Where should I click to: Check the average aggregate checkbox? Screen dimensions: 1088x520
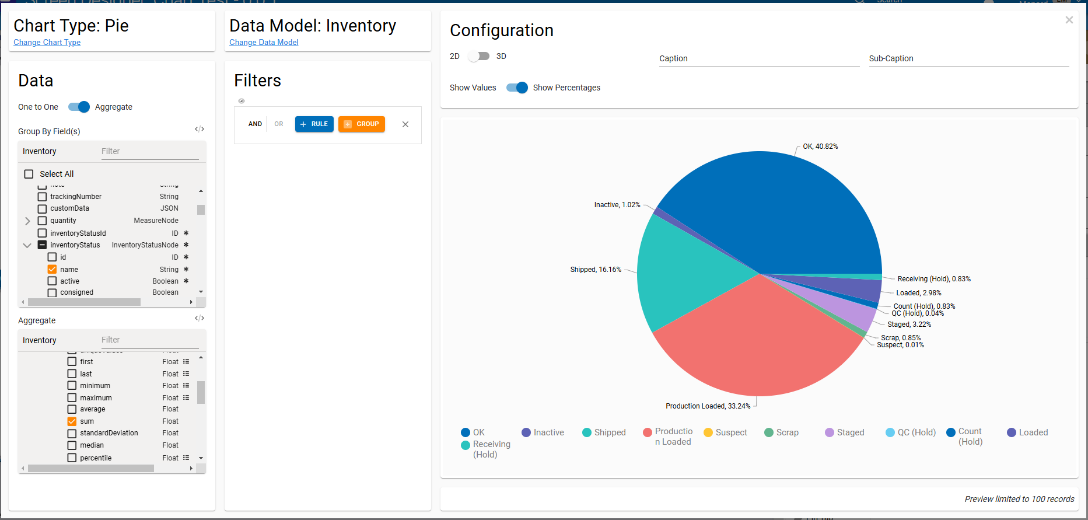pyautogui.click(x=72, y=409)
